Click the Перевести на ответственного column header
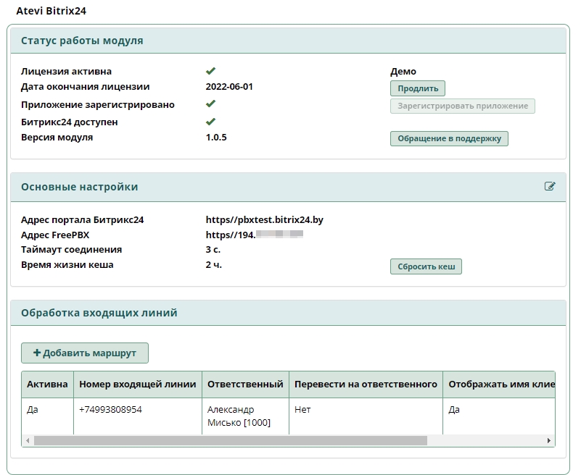Screen dimensions: 581x475 tap(366, 384)
